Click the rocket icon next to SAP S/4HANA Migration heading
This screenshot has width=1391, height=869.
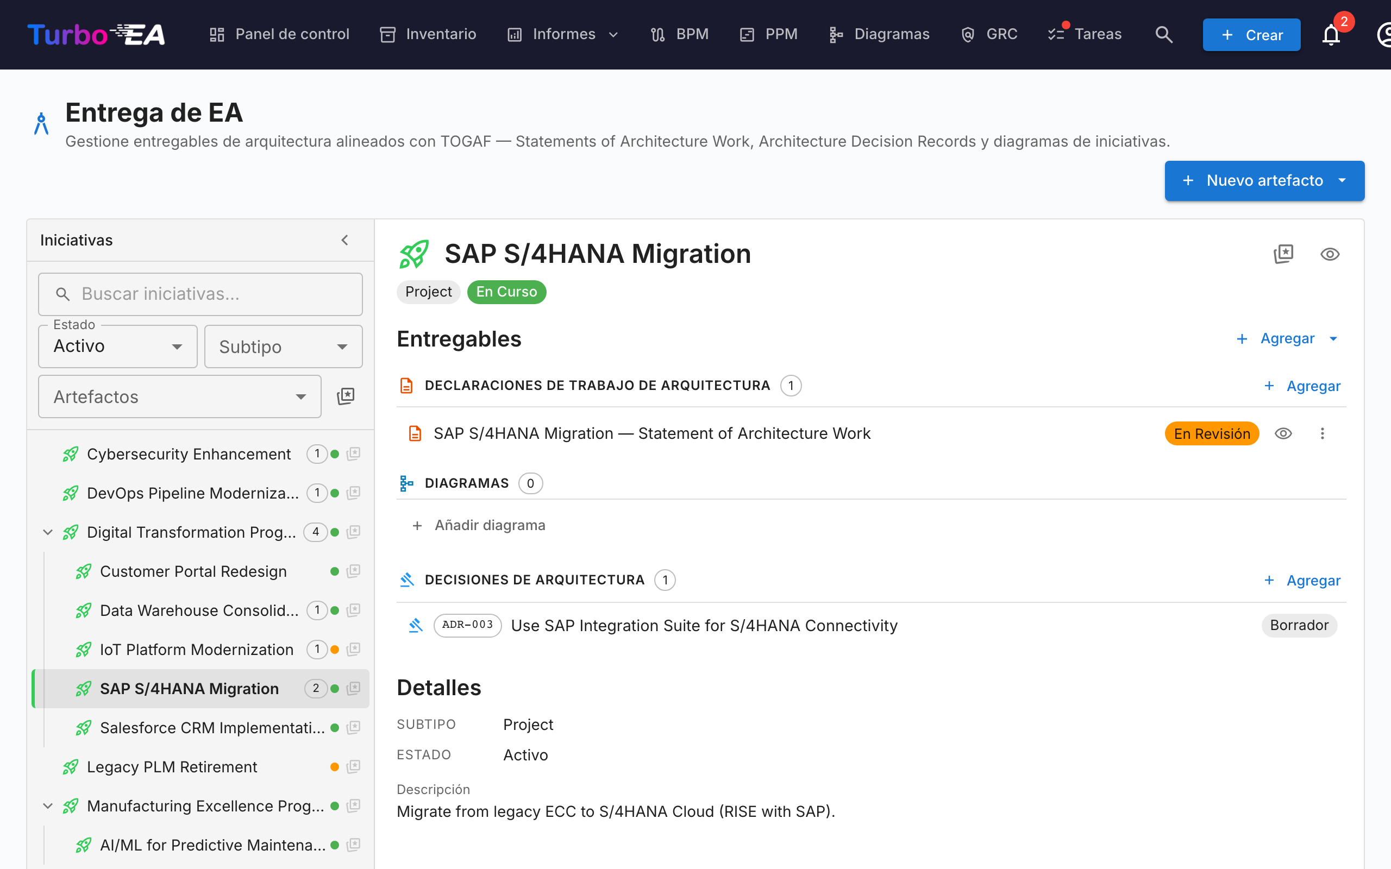coord(414,254)
